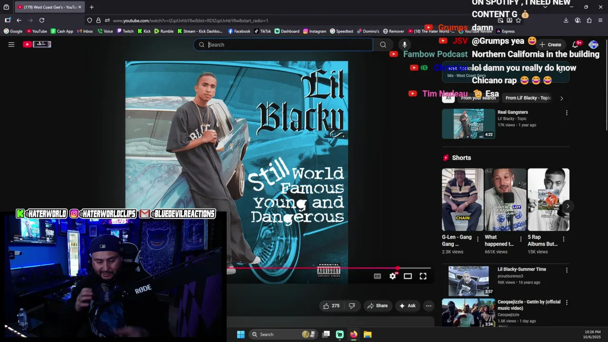Open Ceoqaejizzle Gettin by video title
This screenshot has height=342, width=608.
529,305
